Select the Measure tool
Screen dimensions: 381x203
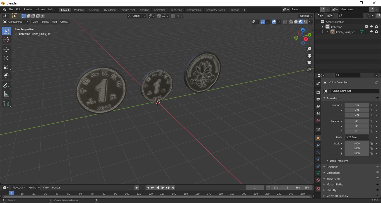(x=6, y=94)
